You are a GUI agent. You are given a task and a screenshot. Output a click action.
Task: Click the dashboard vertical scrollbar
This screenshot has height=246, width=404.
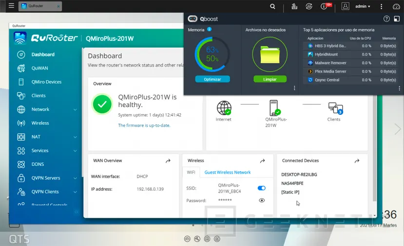[x=375, y=148]
